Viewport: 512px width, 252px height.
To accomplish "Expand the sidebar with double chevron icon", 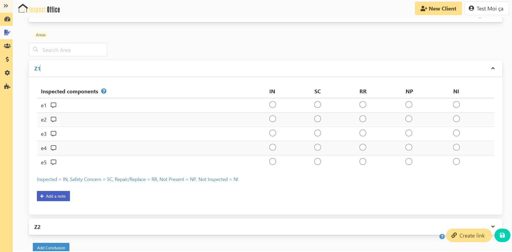I will tap(6, 6).
